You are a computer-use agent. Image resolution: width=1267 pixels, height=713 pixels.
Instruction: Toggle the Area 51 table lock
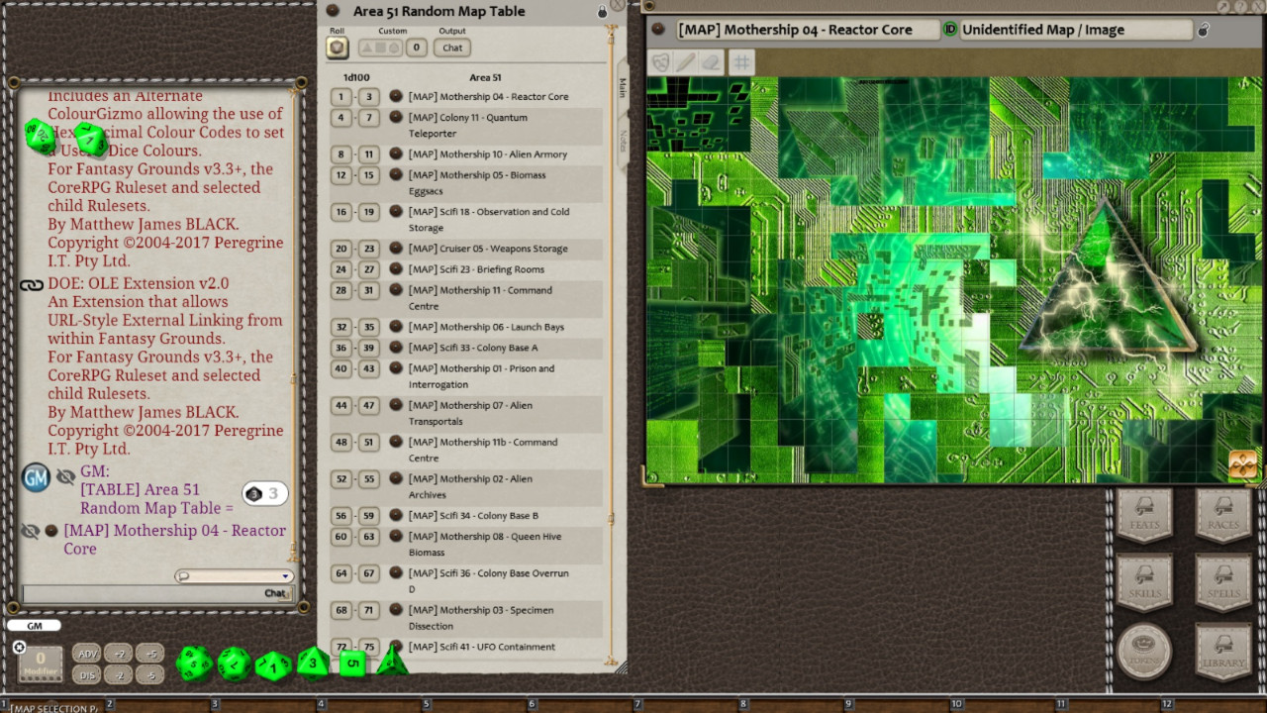(602, 12)
